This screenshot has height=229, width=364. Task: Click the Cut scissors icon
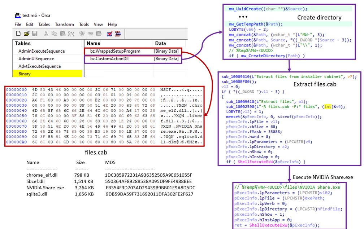[46, 34]
